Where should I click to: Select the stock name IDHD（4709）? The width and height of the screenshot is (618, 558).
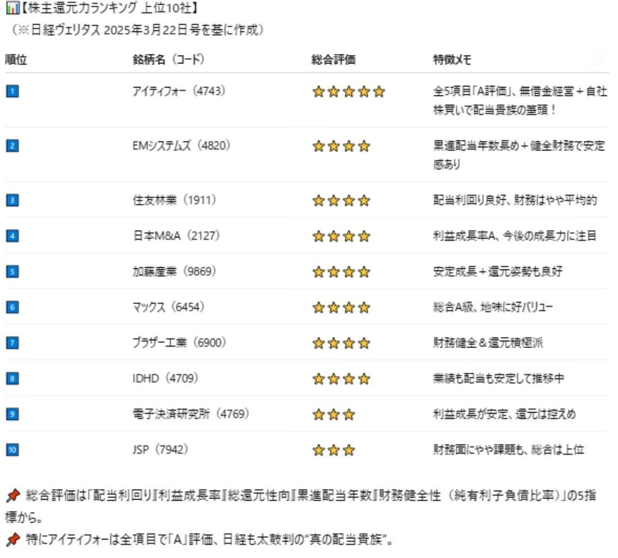point(166,378)
